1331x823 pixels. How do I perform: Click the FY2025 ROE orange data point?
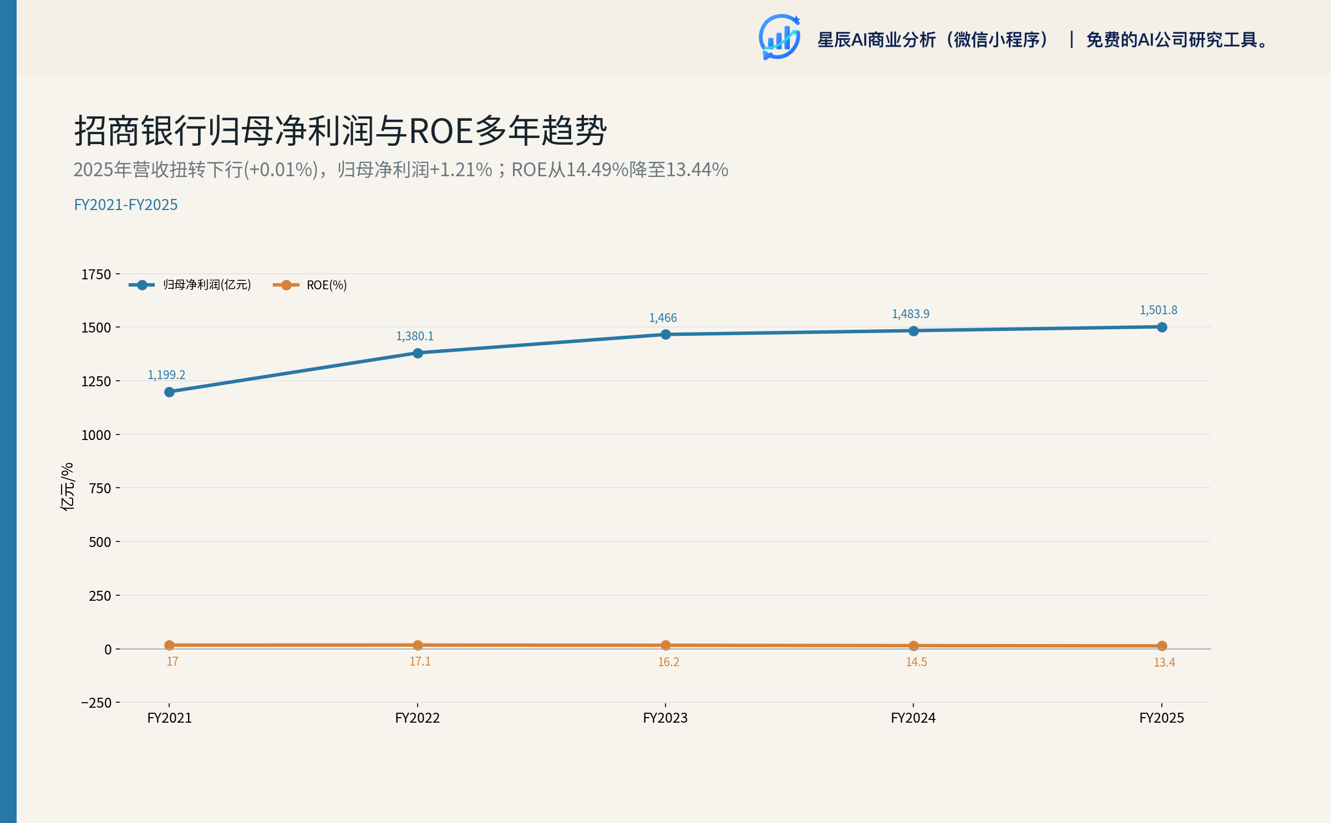click(1162, 646)
